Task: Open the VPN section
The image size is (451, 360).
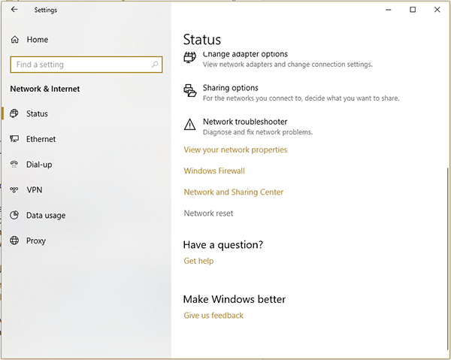Action: click(x=35, y=190)
